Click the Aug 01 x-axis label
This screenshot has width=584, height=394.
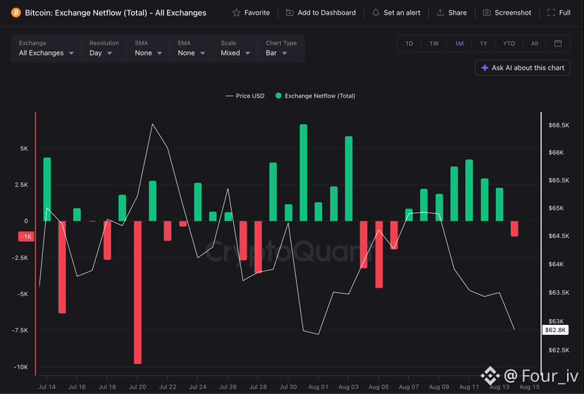(x=318, y=387)
